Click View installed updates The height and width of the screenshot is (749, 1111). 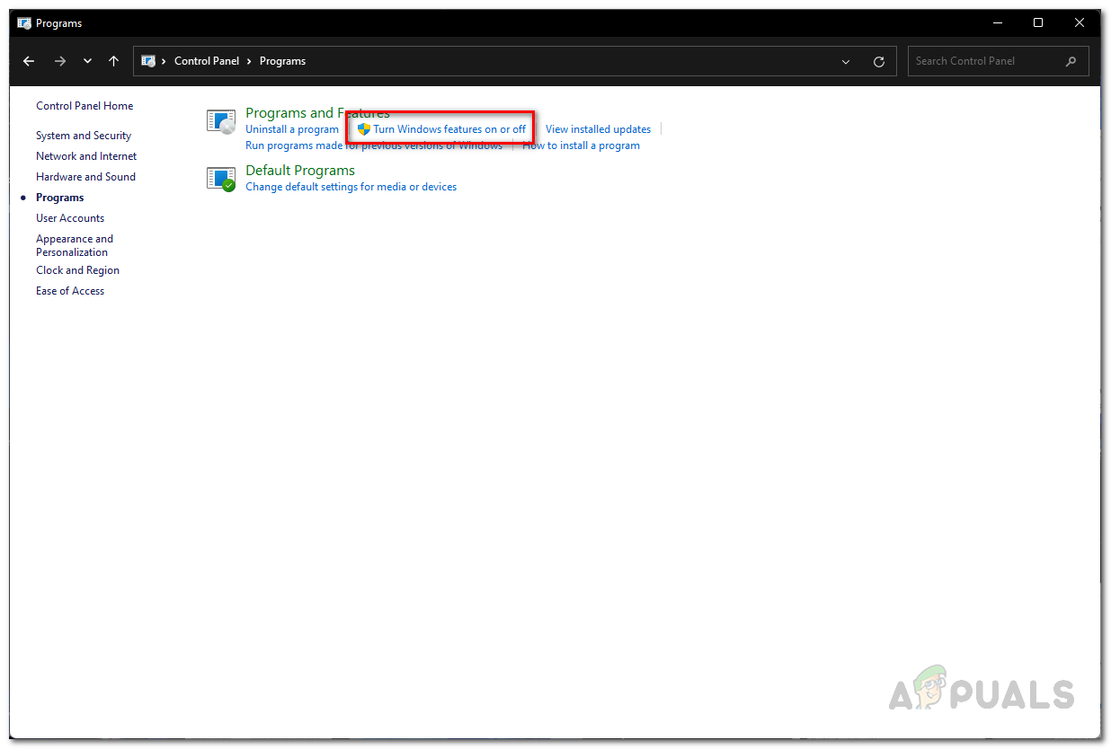click(x=598, y=128)
